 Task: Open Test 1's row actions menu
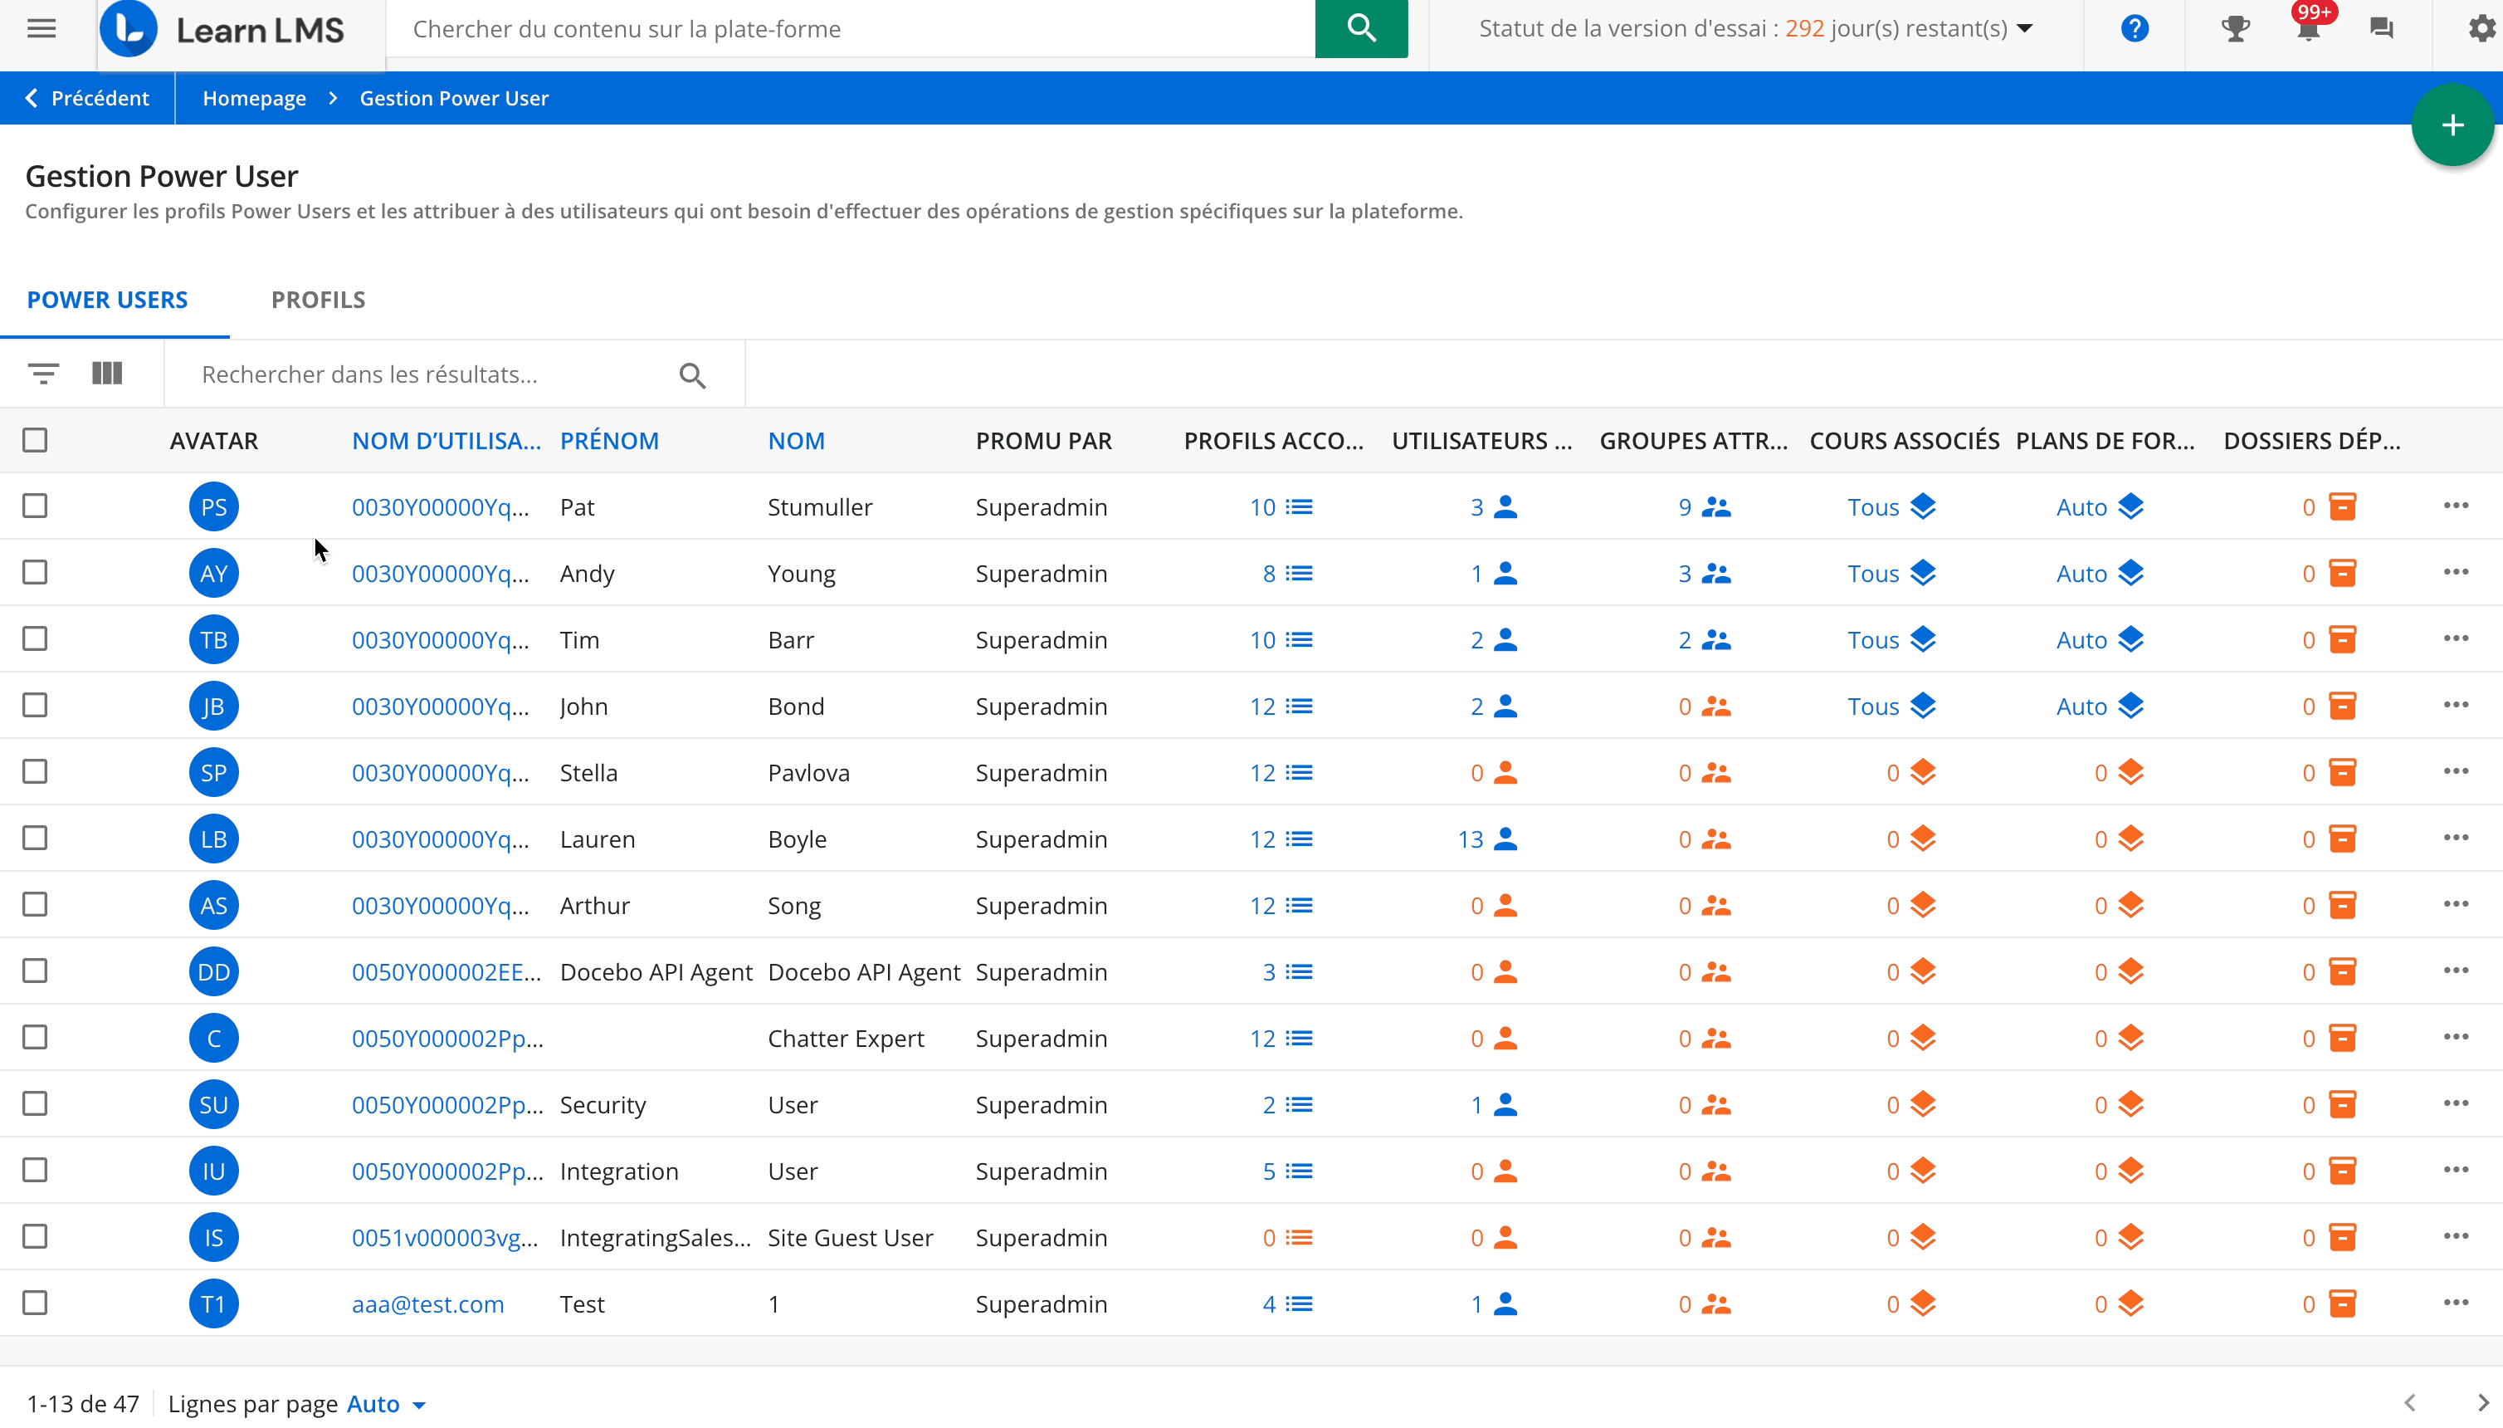2456,1303
